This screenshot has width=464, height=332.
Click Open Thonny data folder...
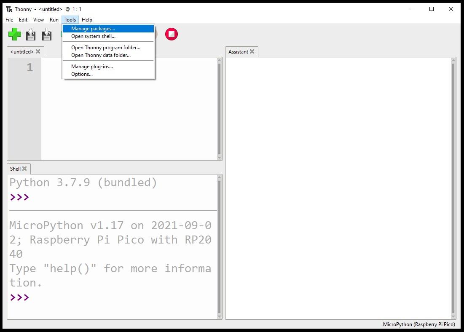click(x=101, y=55)
